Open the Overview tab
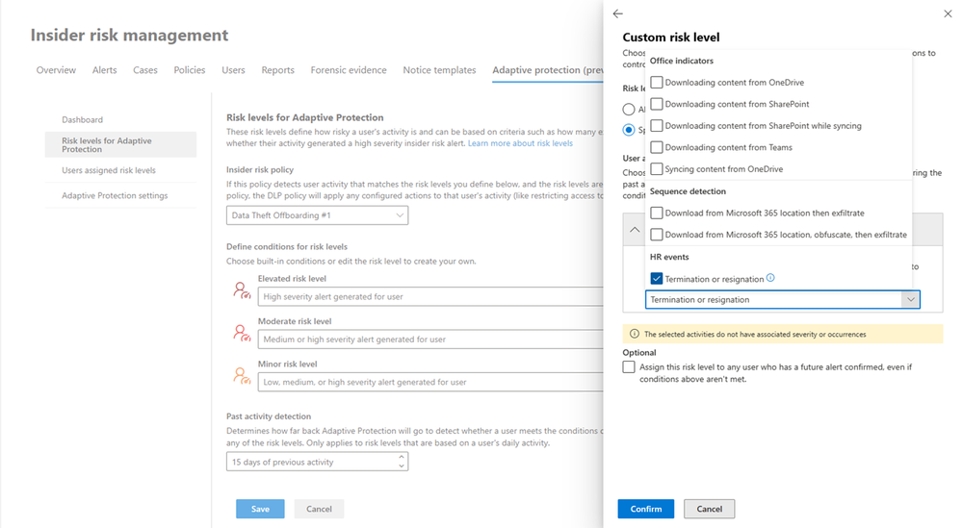Viewport: 962px width, 528px height. tap(56, 70)
